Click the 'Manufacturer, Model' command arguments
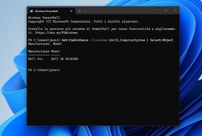202x136 pixels. 45,44
